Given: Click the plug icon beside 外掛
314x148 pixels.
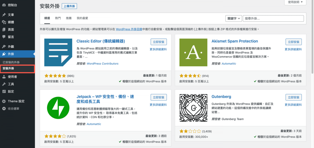Looking at the screenshot, I should (x=4, y=54).
